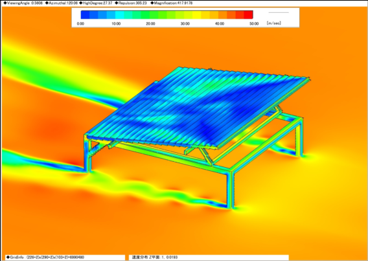Click the front right support leg of frame
Image resolution: width=368 pixels, height=261 pixels.
[230, 190]
